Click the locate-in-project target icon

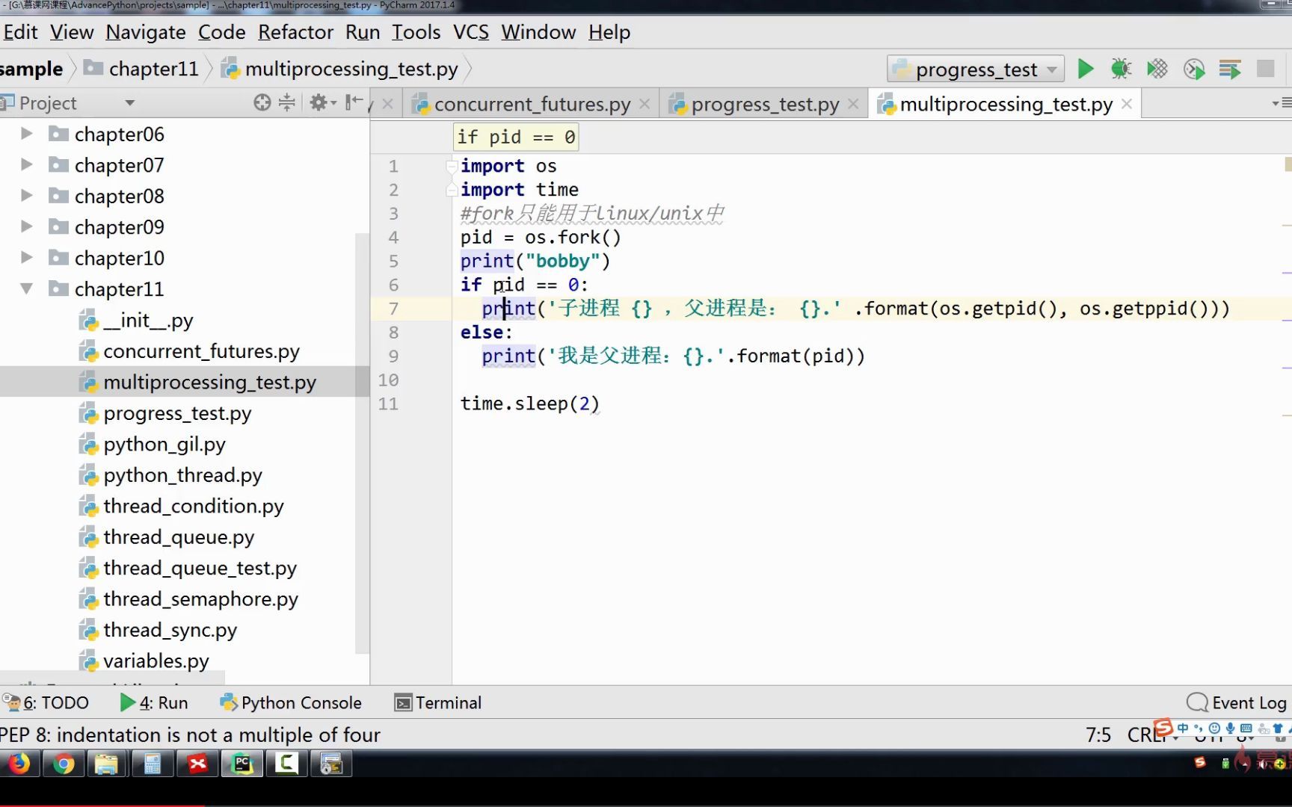coord(262,102)
